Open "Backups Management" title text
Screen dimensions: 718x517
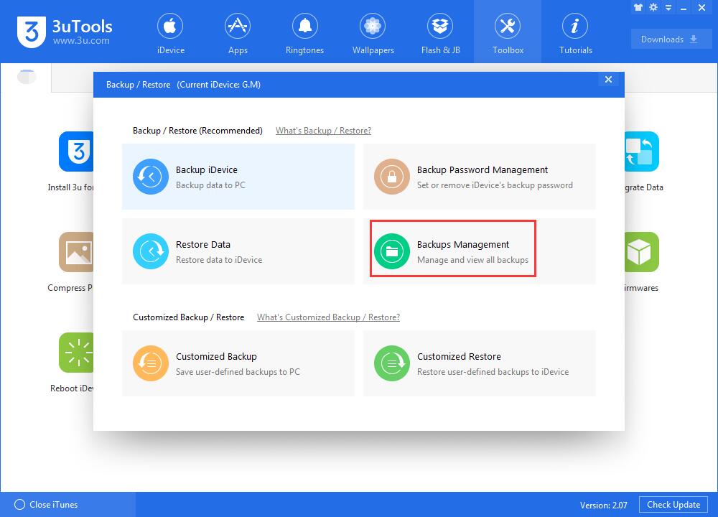463,245
